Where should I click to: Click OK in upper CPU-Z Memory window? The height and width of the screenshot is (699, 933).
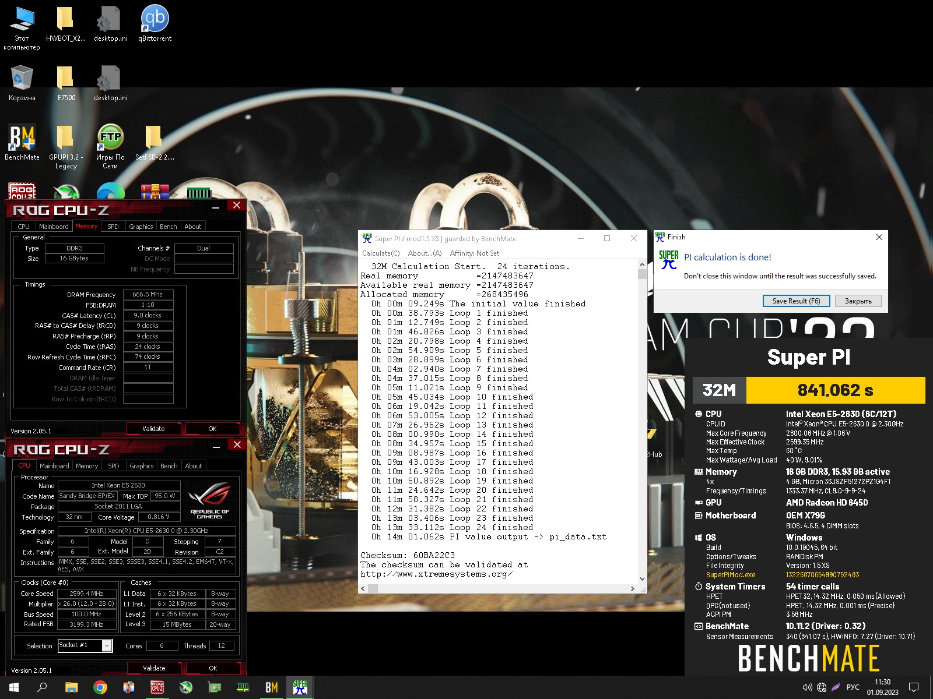(x=212, y=429)
